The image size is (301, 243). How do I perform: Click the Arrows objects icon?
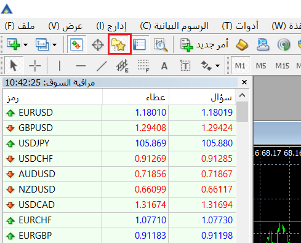coord(206,66)
